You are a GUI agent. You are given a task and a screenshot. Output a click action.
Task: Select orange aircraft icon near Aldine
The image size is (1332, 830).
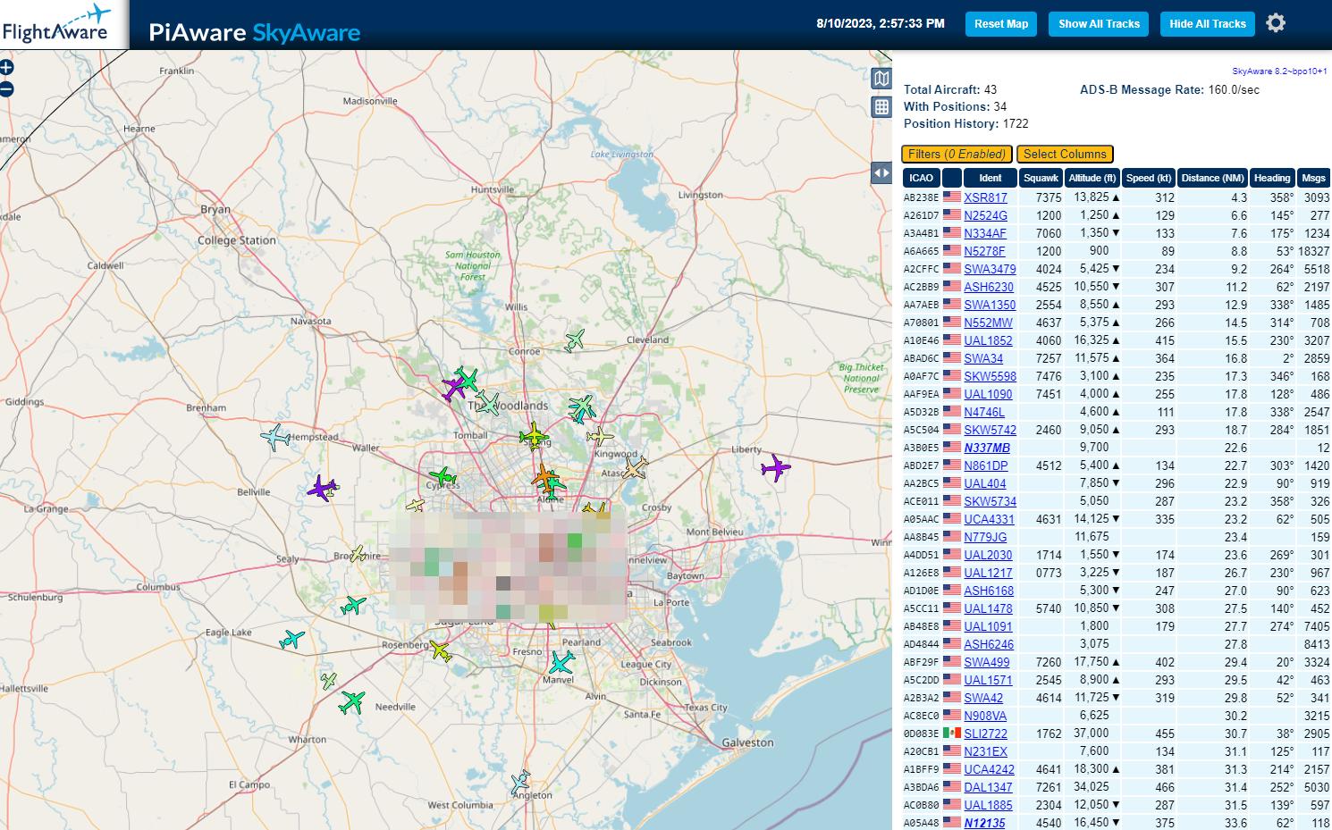543,476
